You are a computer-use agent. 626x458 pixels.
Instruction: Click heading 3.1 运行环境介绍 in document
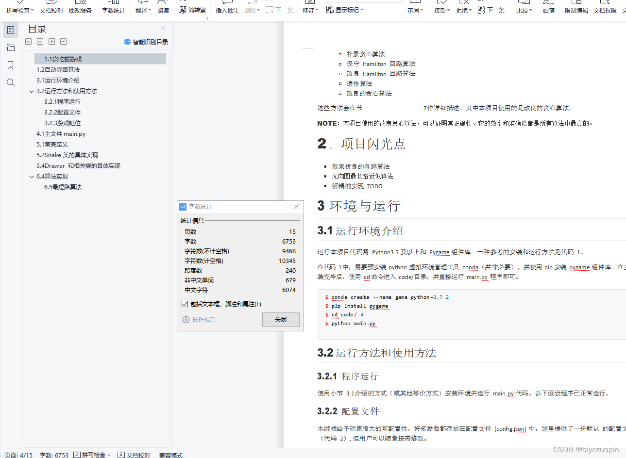[360, 231]
